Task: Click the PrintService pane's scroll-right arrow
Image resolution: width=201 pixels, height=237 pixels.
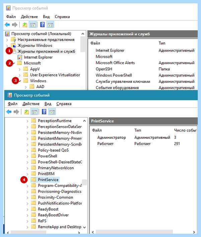Action: (194, 232)
